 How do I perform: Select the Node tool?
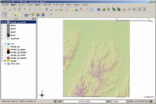20,9
